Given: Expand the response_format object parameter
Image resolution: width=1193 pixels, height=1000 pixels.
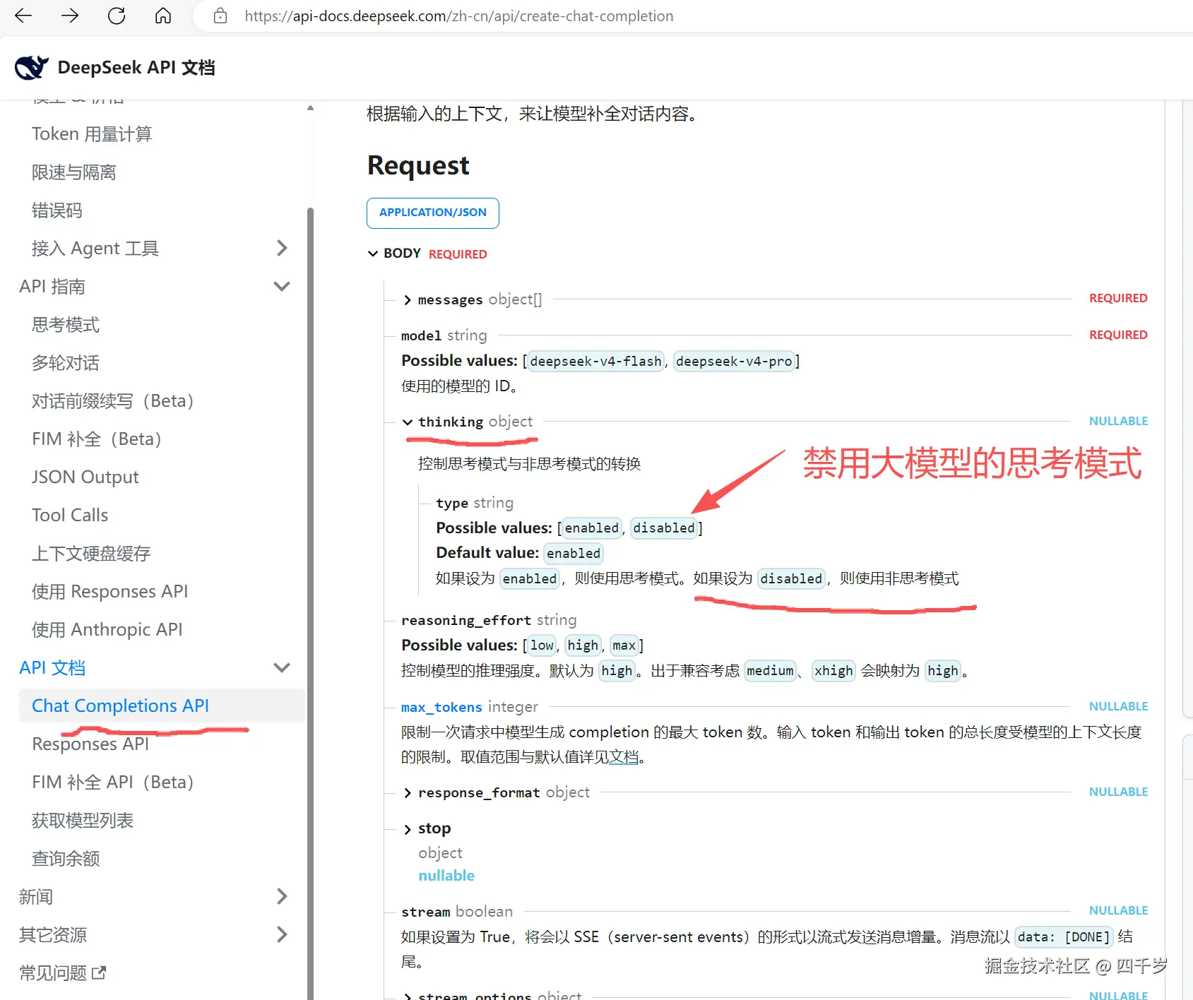Looking at the screenshot, I should pyautogui.click(x=408, y=793).
